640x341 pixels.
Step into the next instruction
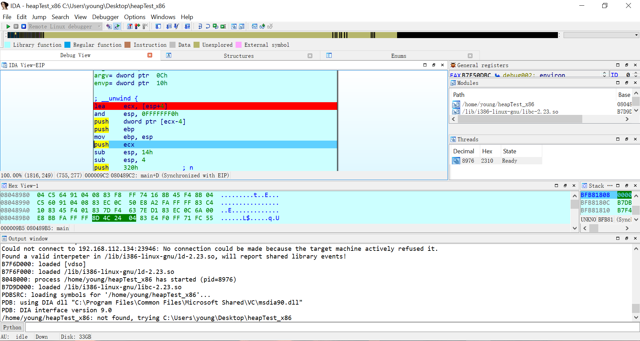pyautogui.click(x=200, y=26)
